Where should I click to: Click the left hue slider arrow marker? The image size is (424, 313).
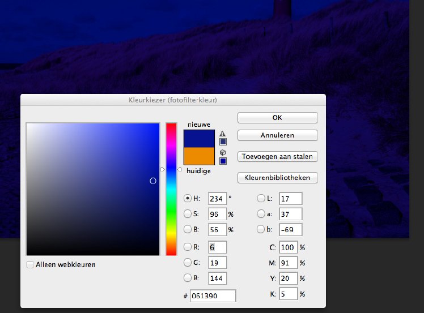163,169
